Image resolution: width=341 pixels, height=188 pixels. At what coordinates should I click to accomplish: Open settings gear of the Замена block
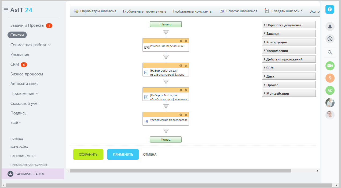point(181,66)
